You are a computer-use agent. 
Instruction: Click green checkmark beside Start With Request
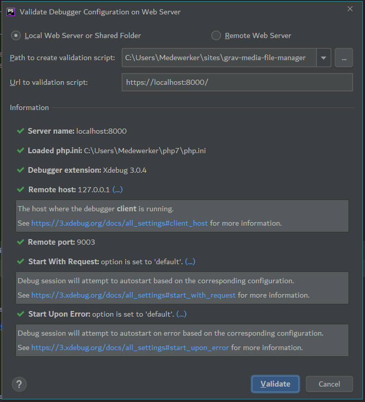21,262
